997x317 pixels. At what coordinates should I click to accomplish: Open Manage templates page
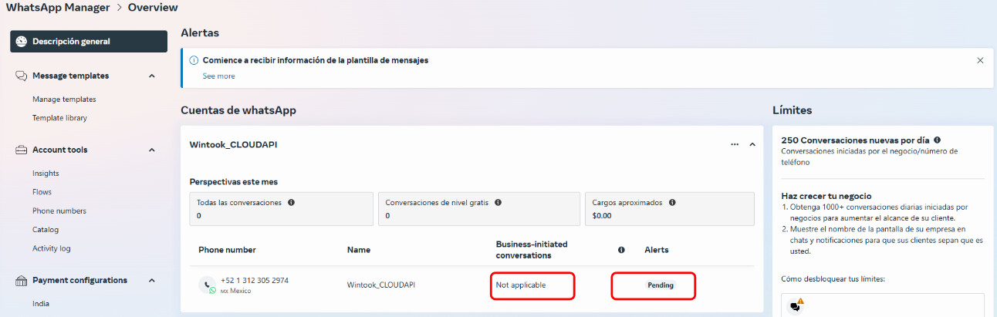(x=64, y=99)
